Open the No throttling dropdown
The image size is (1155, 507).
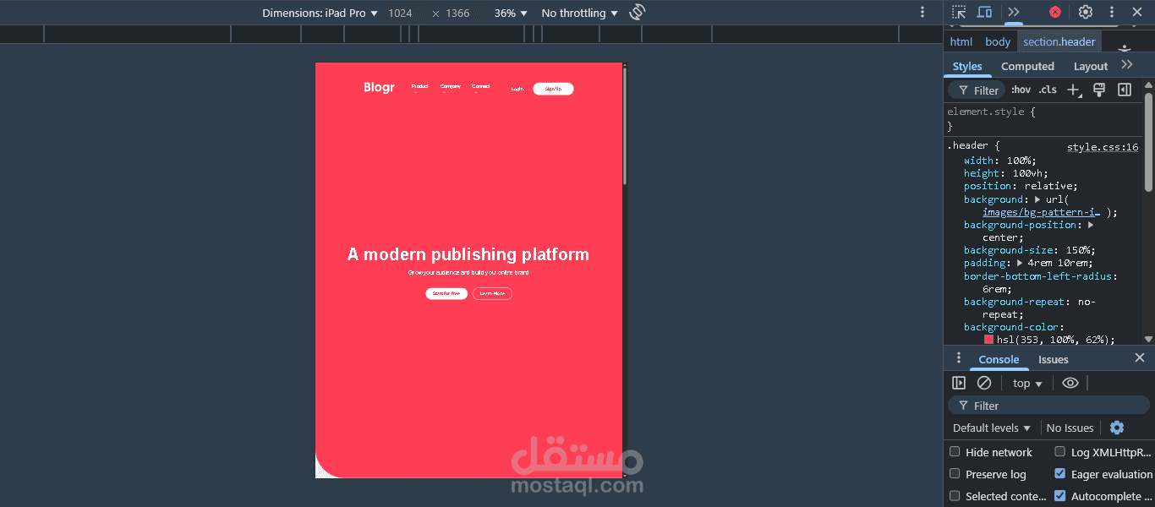pos(579,13)
